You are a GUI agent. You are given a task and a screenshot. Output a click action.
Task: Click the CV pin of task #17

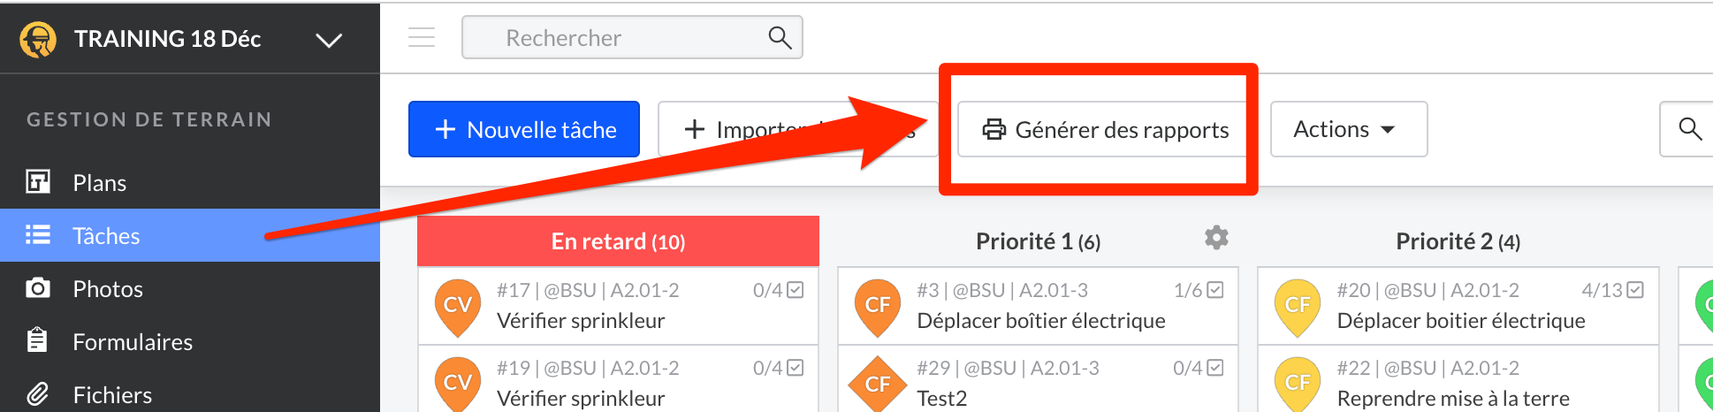pos(458,307)
